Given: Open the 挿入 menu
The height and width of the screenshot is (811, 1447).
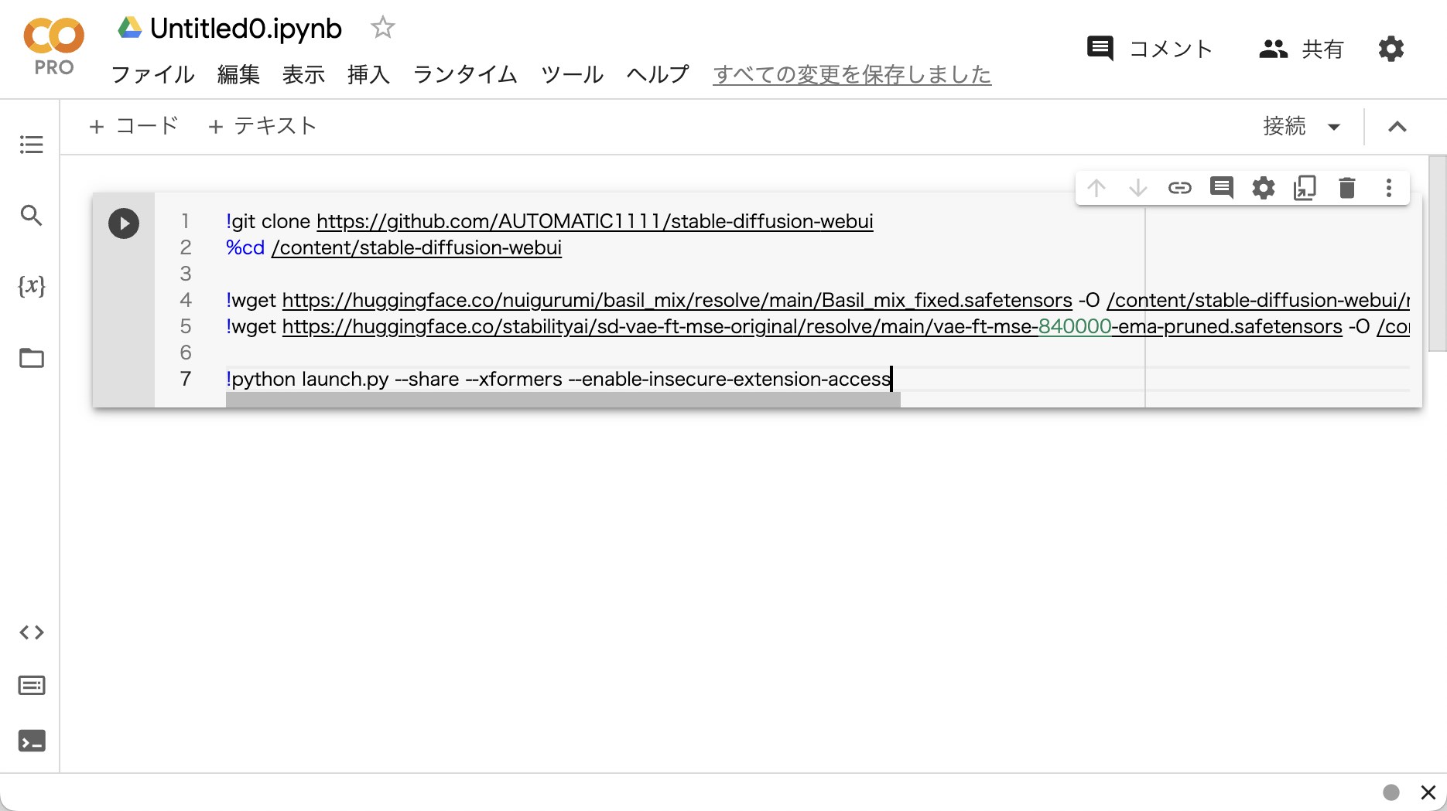Looking at the screenshot, I should click(368, 75).
